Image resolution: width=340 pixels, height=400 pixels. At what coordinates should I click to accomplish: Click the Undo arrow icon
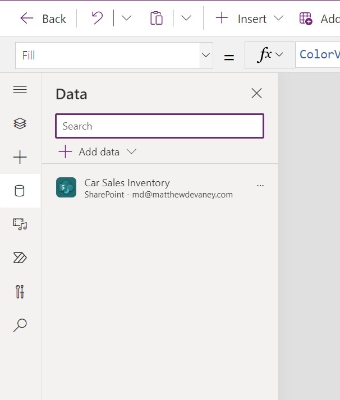98,18
